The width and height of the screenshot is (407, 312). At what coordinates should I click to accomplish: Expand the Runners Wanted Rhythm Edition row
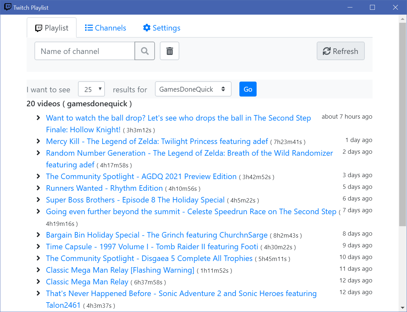[x=38, y=188]
